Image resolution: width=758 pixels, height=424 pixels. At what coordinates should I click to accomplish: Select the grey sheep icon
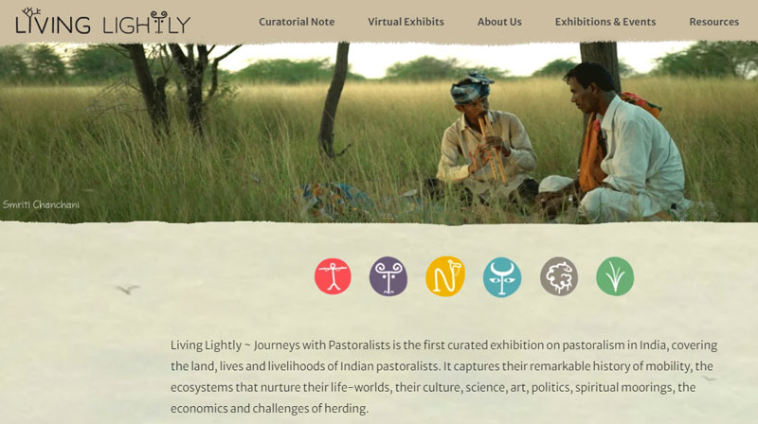point(559,276)
